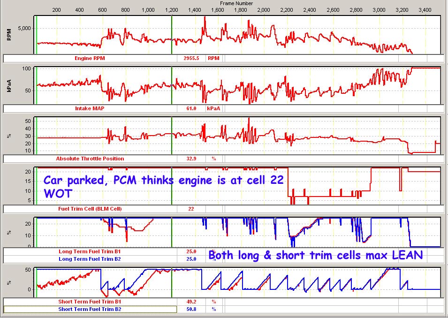Screen dimensions: 448x318
Task: Click the Absolute Throttle Position label
Action: pyautogui.click(x=90, y=159)
